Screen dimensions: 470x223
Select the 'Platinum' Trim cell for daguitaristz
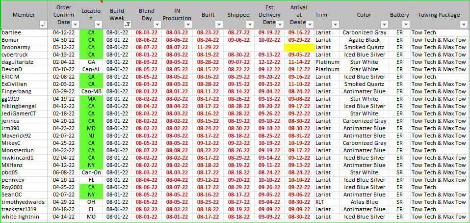tap(327, 62)
